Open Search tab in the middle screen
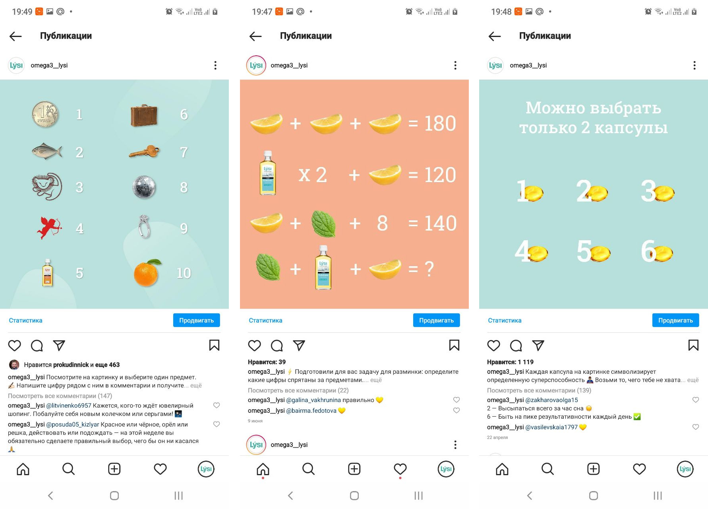708x509 pixels. (308, 469)
